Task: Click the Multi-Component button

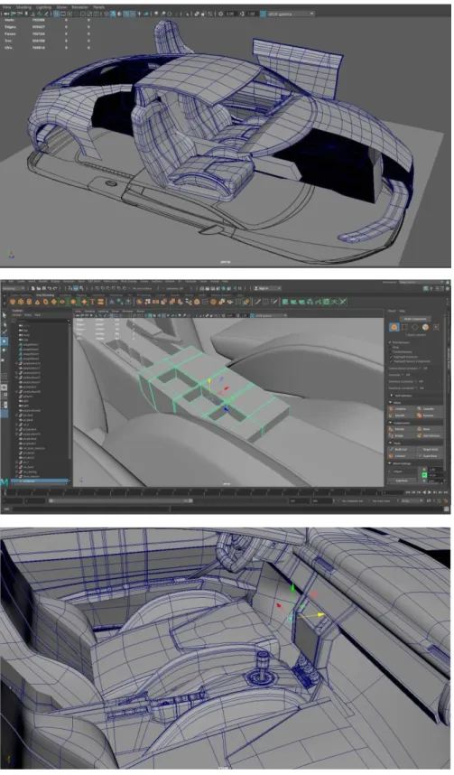Action: [x=415, y=319]
